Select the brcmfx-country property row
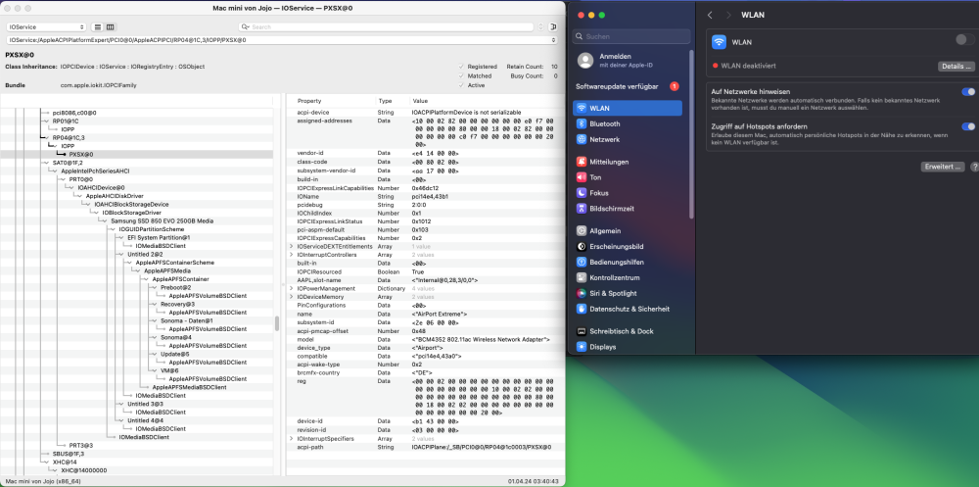 pos(425,372)
